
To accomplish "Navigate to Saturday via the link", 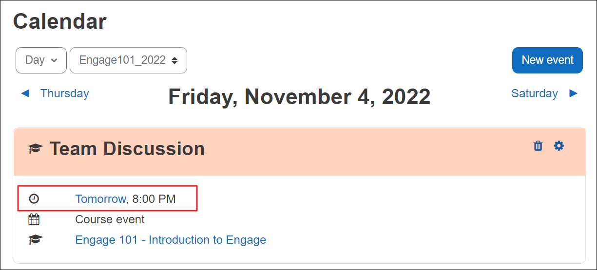I will (x=534, y=93).
